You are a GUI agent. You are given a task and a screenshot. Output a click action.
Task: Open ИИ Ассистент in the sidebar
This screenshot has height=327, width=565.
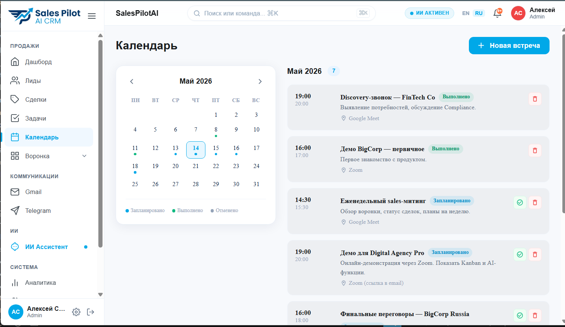coord(49,247)
